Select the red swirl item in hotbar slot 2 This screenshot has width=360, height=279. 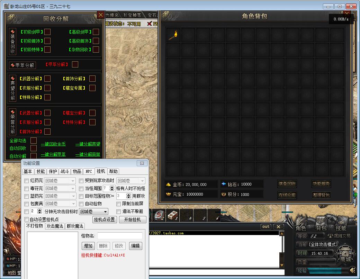point(159,215)
